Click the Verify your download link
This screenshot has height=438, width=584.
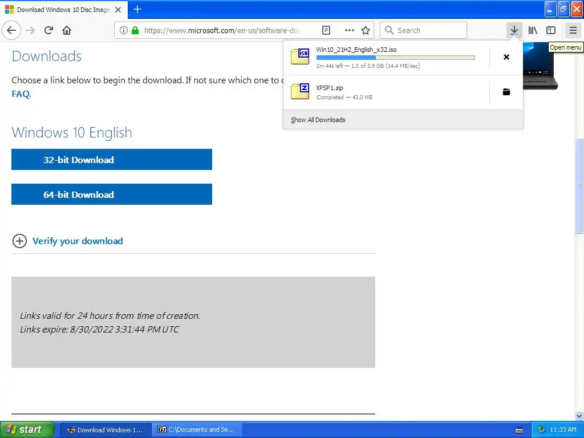(78, 241)
